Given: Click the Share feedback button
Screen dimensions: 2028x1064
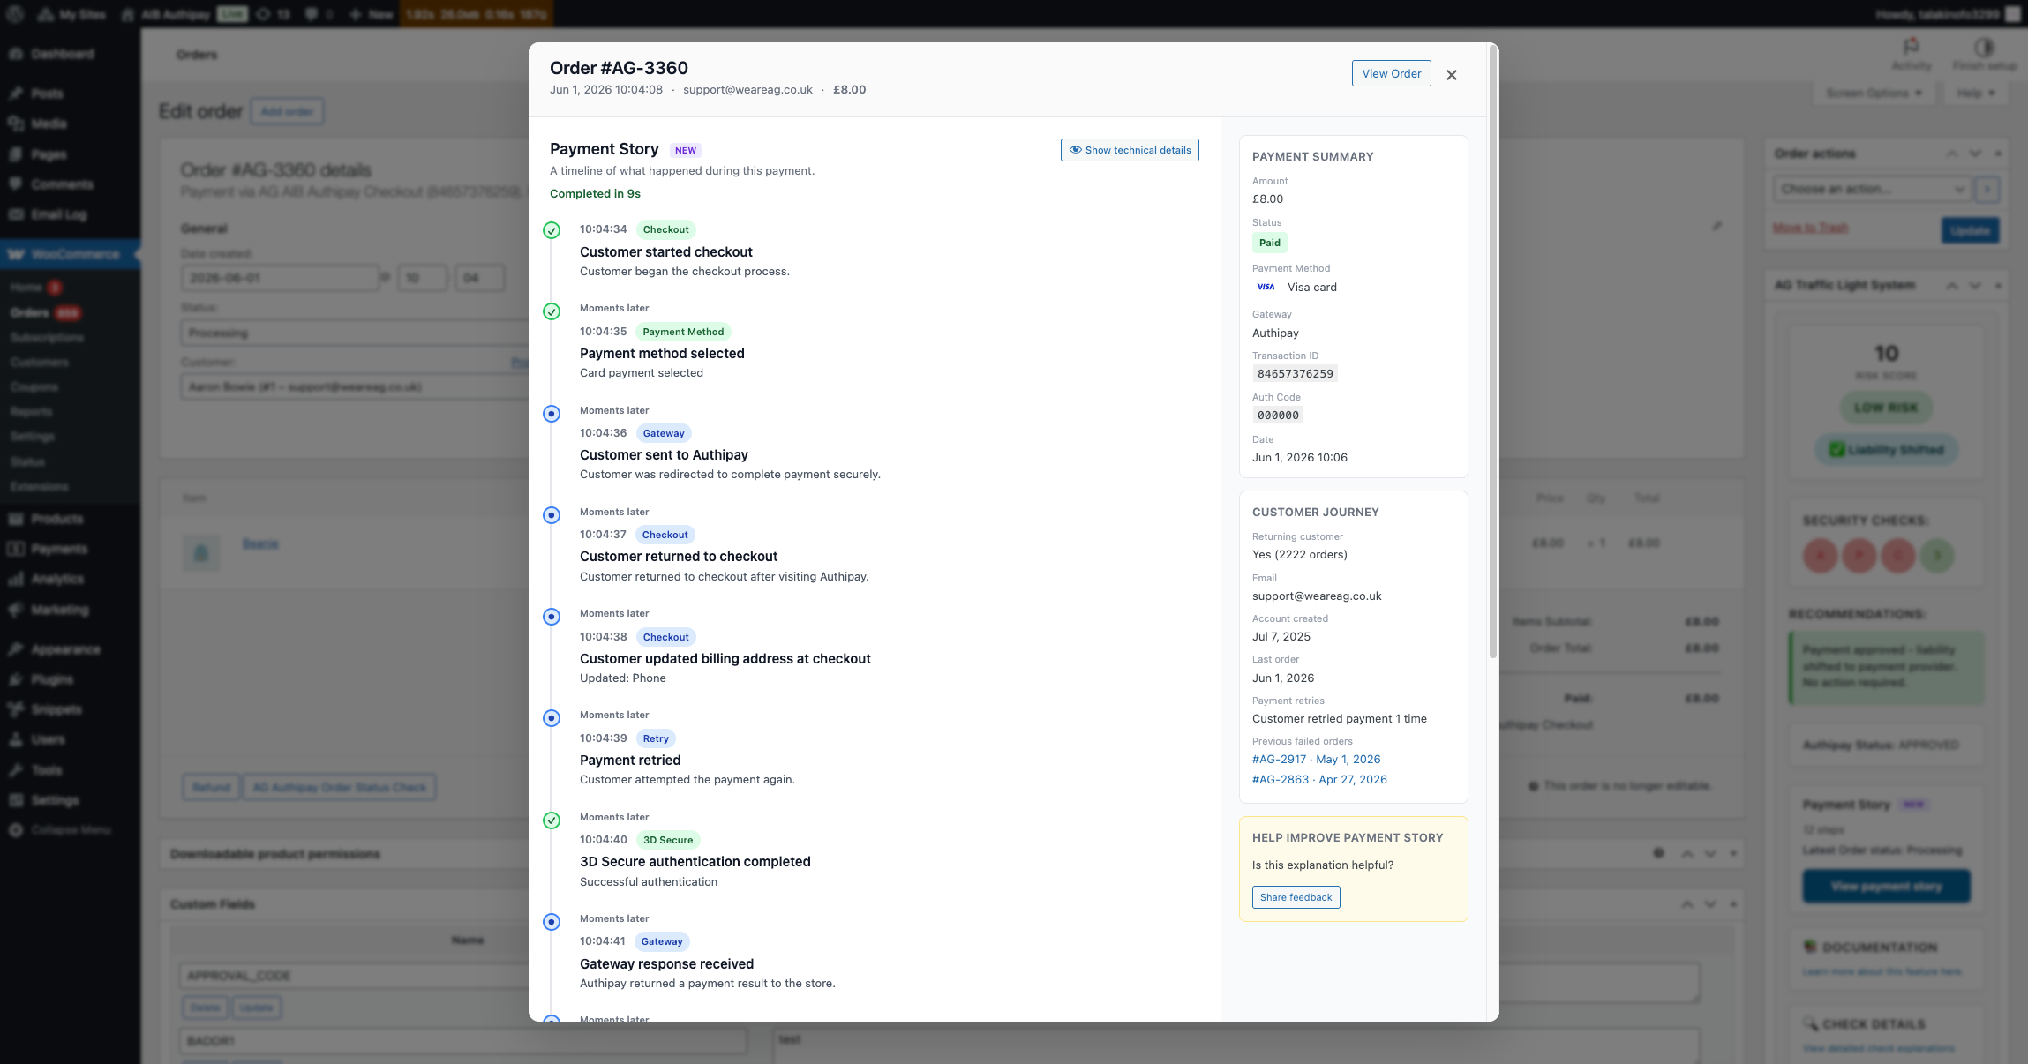Looking at the screenshot, I should point(1296,897).
